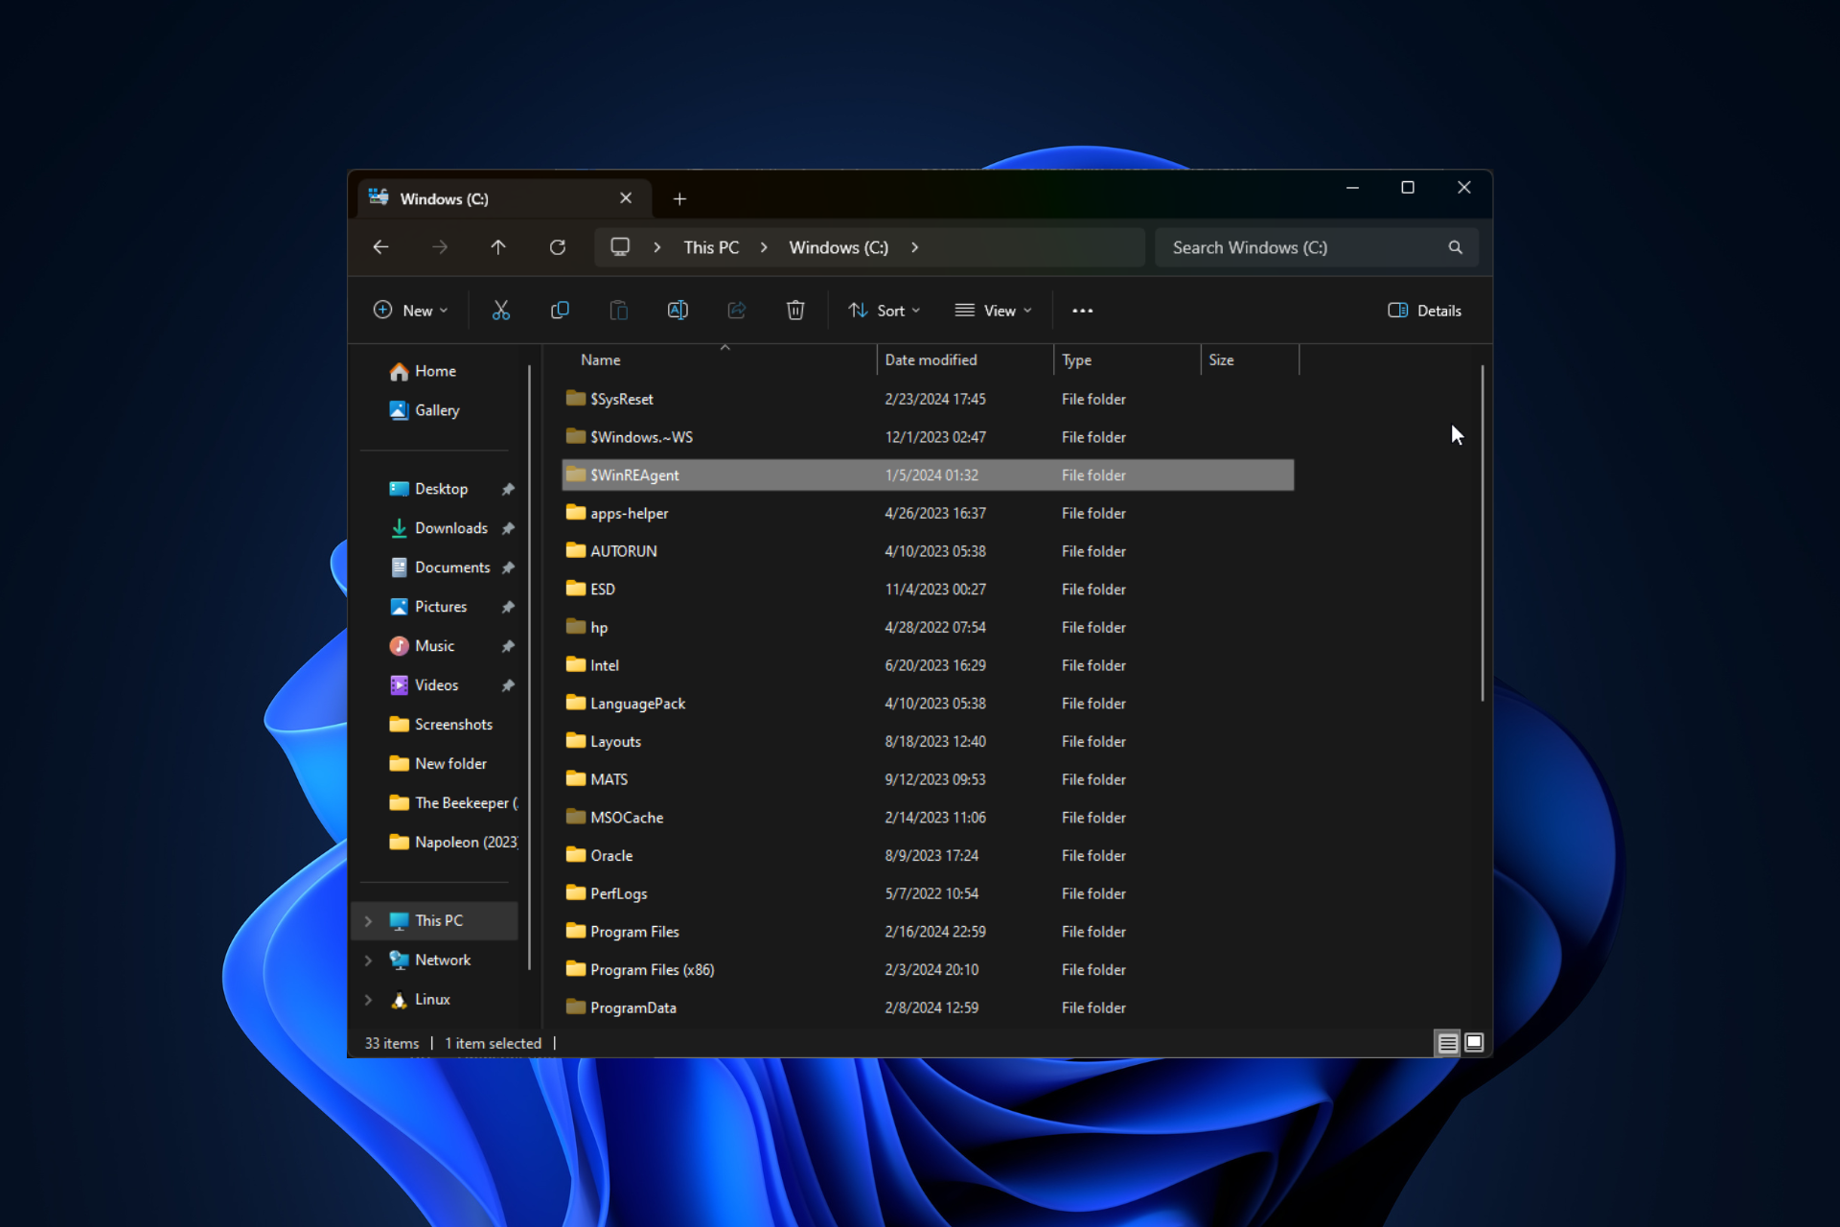Select the $SysReset folder
The width and height of the screenshot is (1840, 1227).
click(928, 399)
